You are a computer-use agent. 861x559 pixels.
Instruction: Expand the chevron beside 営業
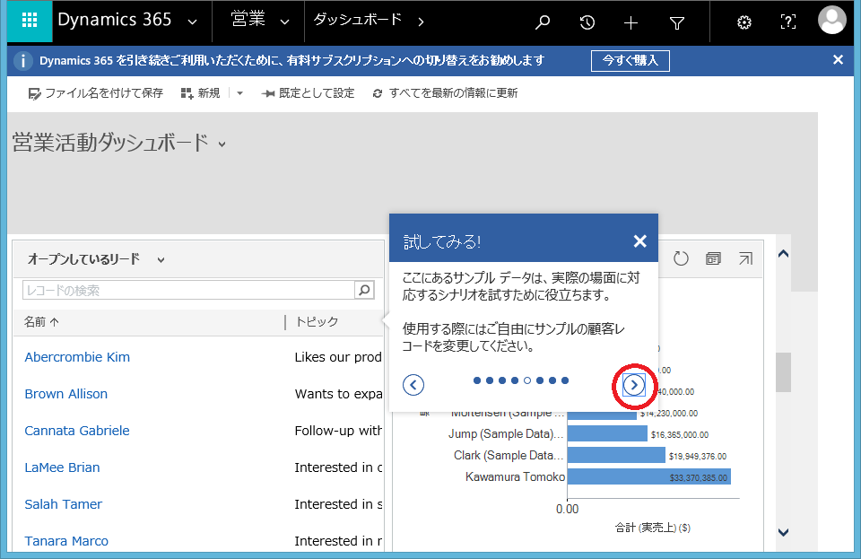click(x=284, y=22)
